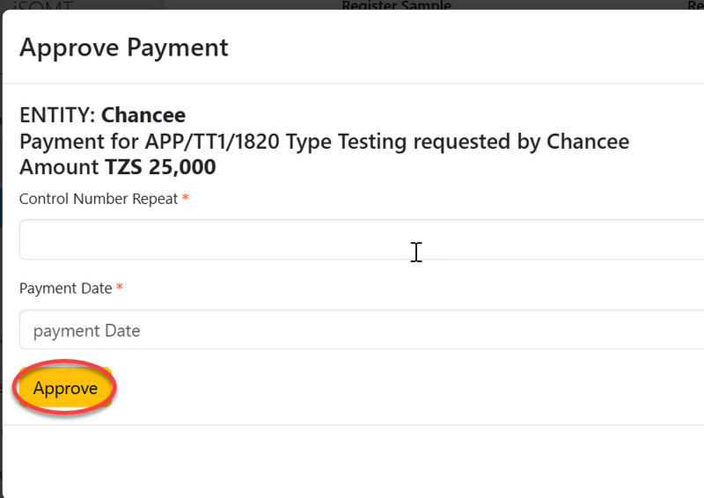
Task: Select Register Sample behind the dialog
Action: pos(396,5)
